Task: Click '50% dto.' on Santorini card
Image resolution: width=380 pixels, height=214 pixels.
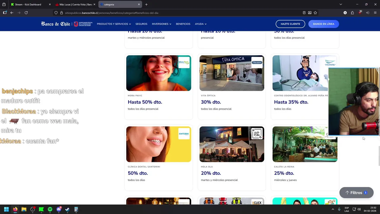Action: (x=138, y=173)
